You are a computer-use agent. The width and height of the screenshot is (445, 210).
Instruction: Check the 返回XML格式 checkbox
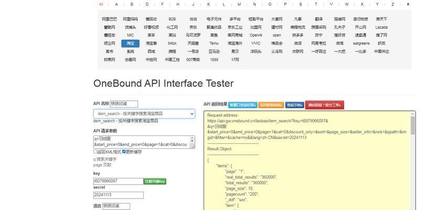pos(96,152)
